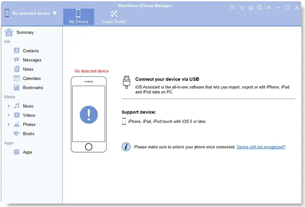Switch to the My Device tab
305x207 pixels.
[x=78, y=17]
